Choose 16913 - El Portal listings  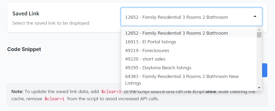[x=150, y=42]
